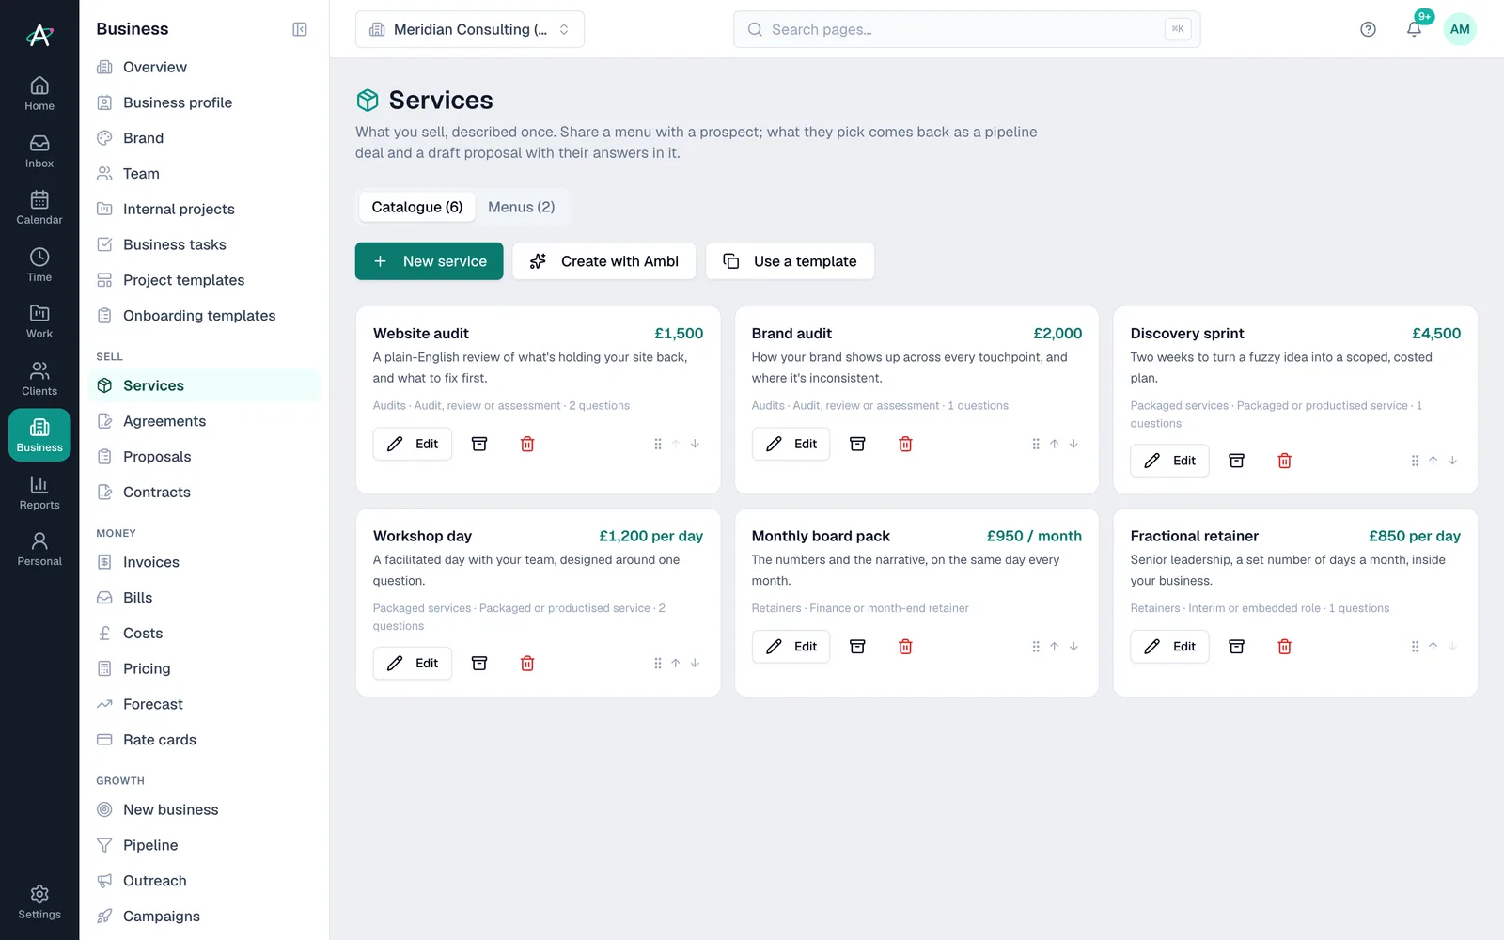Open Proposals in the sidebar

(x=204, y=457)
